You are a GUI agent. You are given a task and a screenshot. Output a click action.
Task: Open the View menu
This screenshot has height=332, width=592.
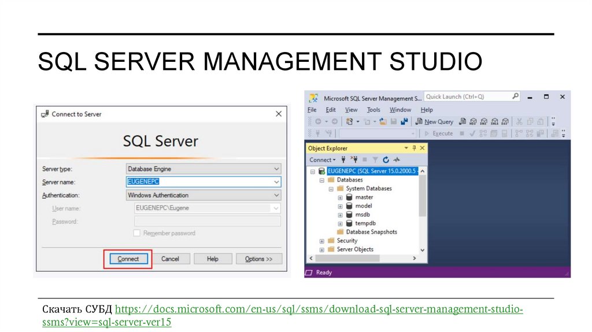click(x=351, y=109)
